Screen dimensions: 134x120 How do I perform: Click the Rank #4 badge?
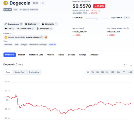[x=8, y=10]
